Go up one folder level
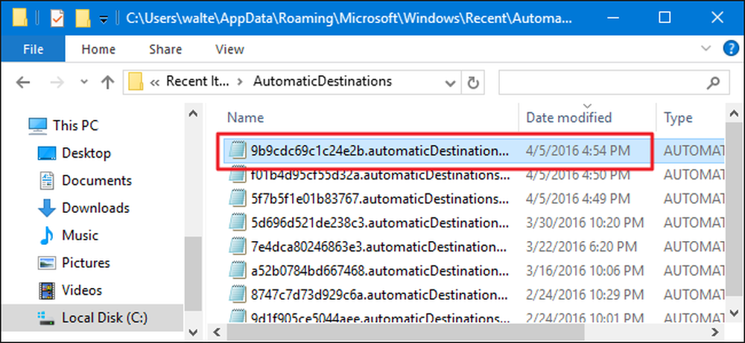Viewport: 745px width, 343px height. point(108,83)
